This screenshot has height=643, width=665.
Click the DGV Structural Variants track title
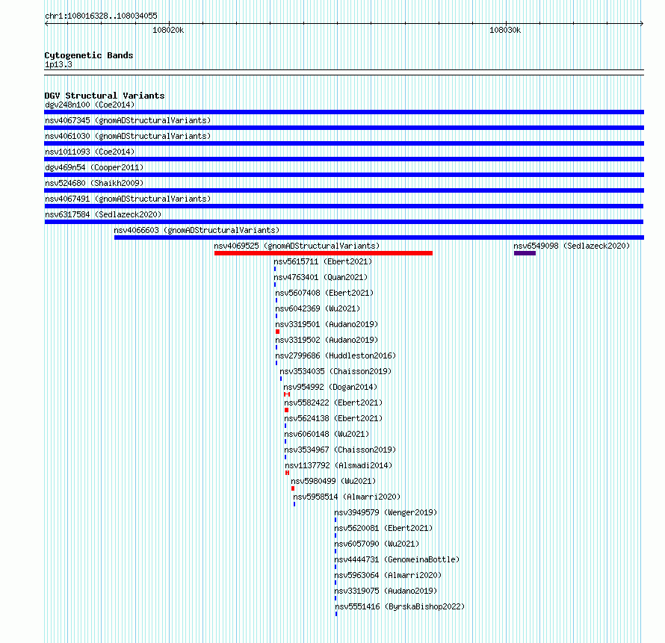105,96
